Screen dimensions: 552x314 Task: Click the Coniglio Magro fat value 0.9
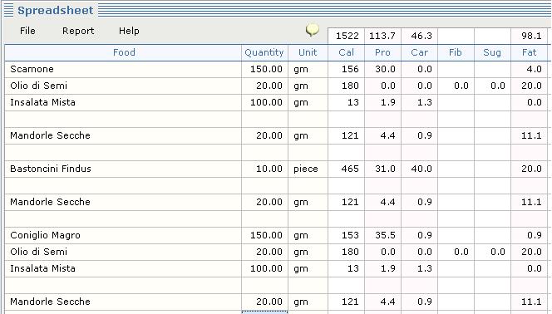click(x=529, y=235)
